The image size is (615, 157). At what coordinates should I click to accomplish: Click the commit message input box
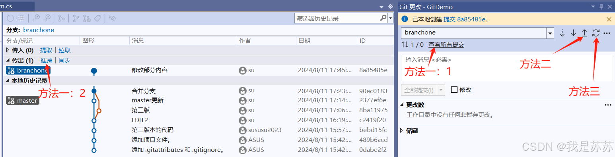tap(506, 68)
